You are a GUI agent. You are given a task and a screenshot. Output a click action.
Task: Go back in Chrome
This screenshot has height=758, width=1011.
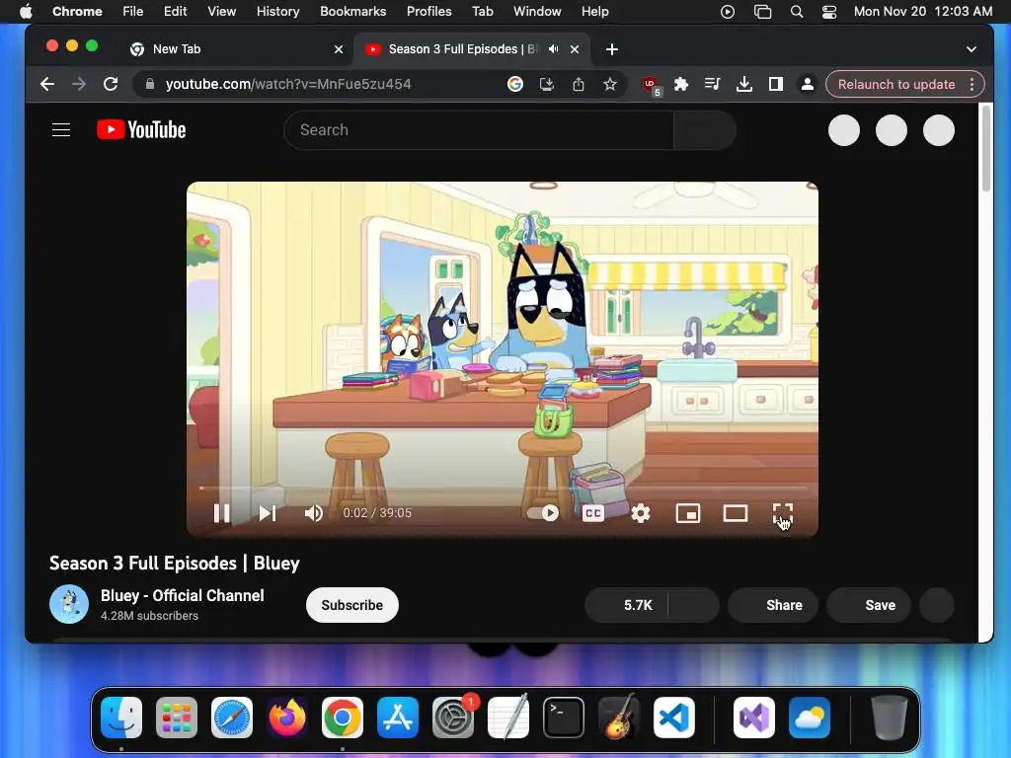(47, 85)
